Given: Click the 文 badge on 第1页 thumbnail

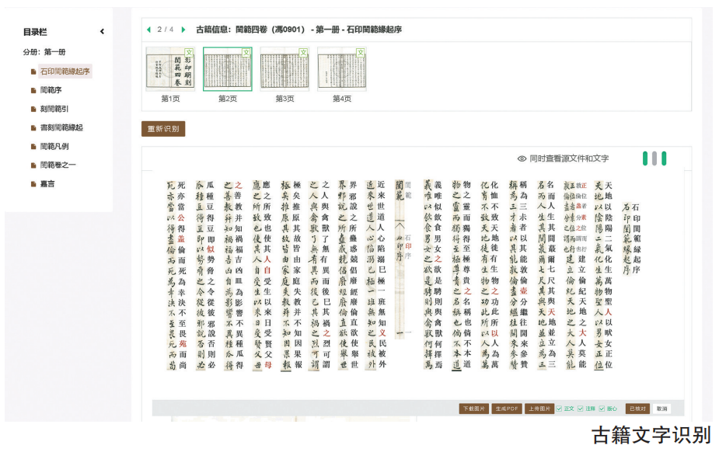Looking at the screenshot, I should [190, 52].
